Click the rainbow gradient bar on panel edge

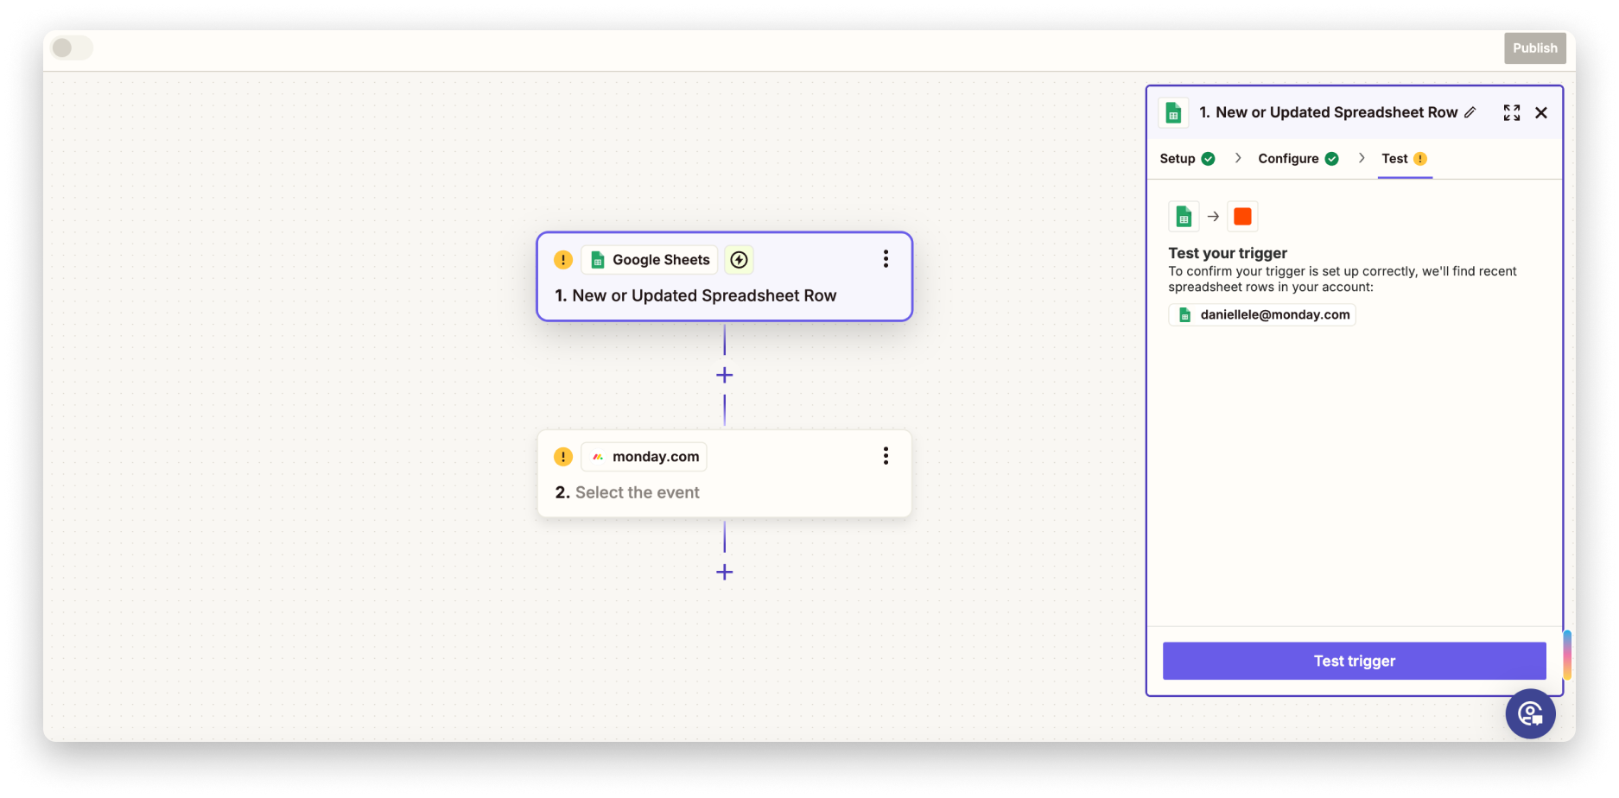1567,655
